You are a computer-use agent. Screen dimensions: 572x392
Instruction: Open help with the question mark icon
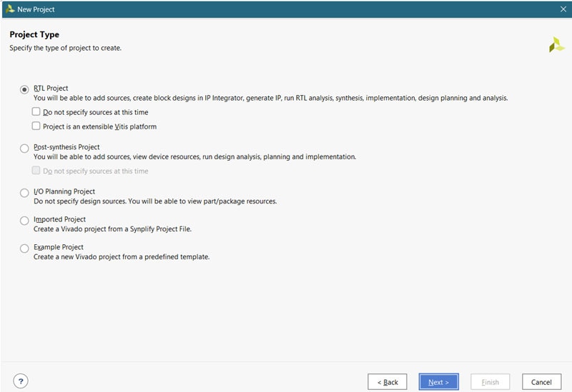[x=21, y=381]
